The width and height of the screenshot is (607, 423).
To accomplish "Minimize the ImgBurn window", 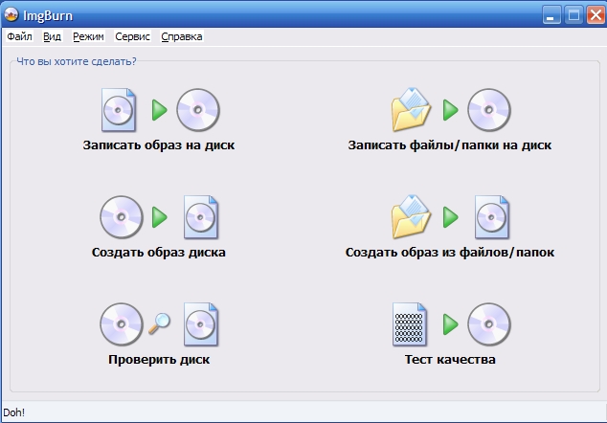I will tap(551, 14).
